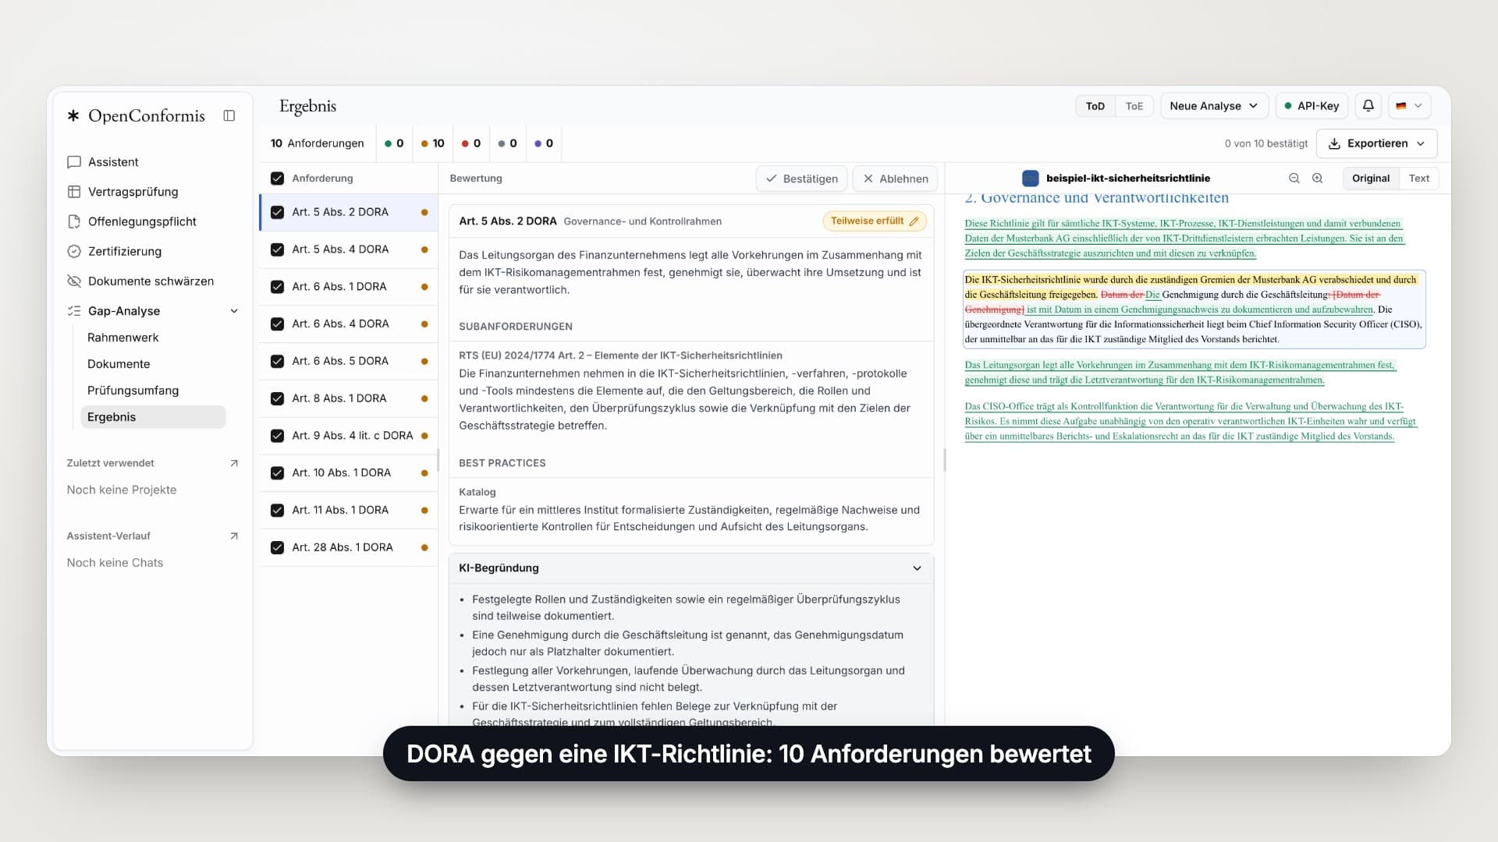The height and width of the screenshot is (842, 1498).
Task: Show the Text document view
Action: (x=1419, y=179)
